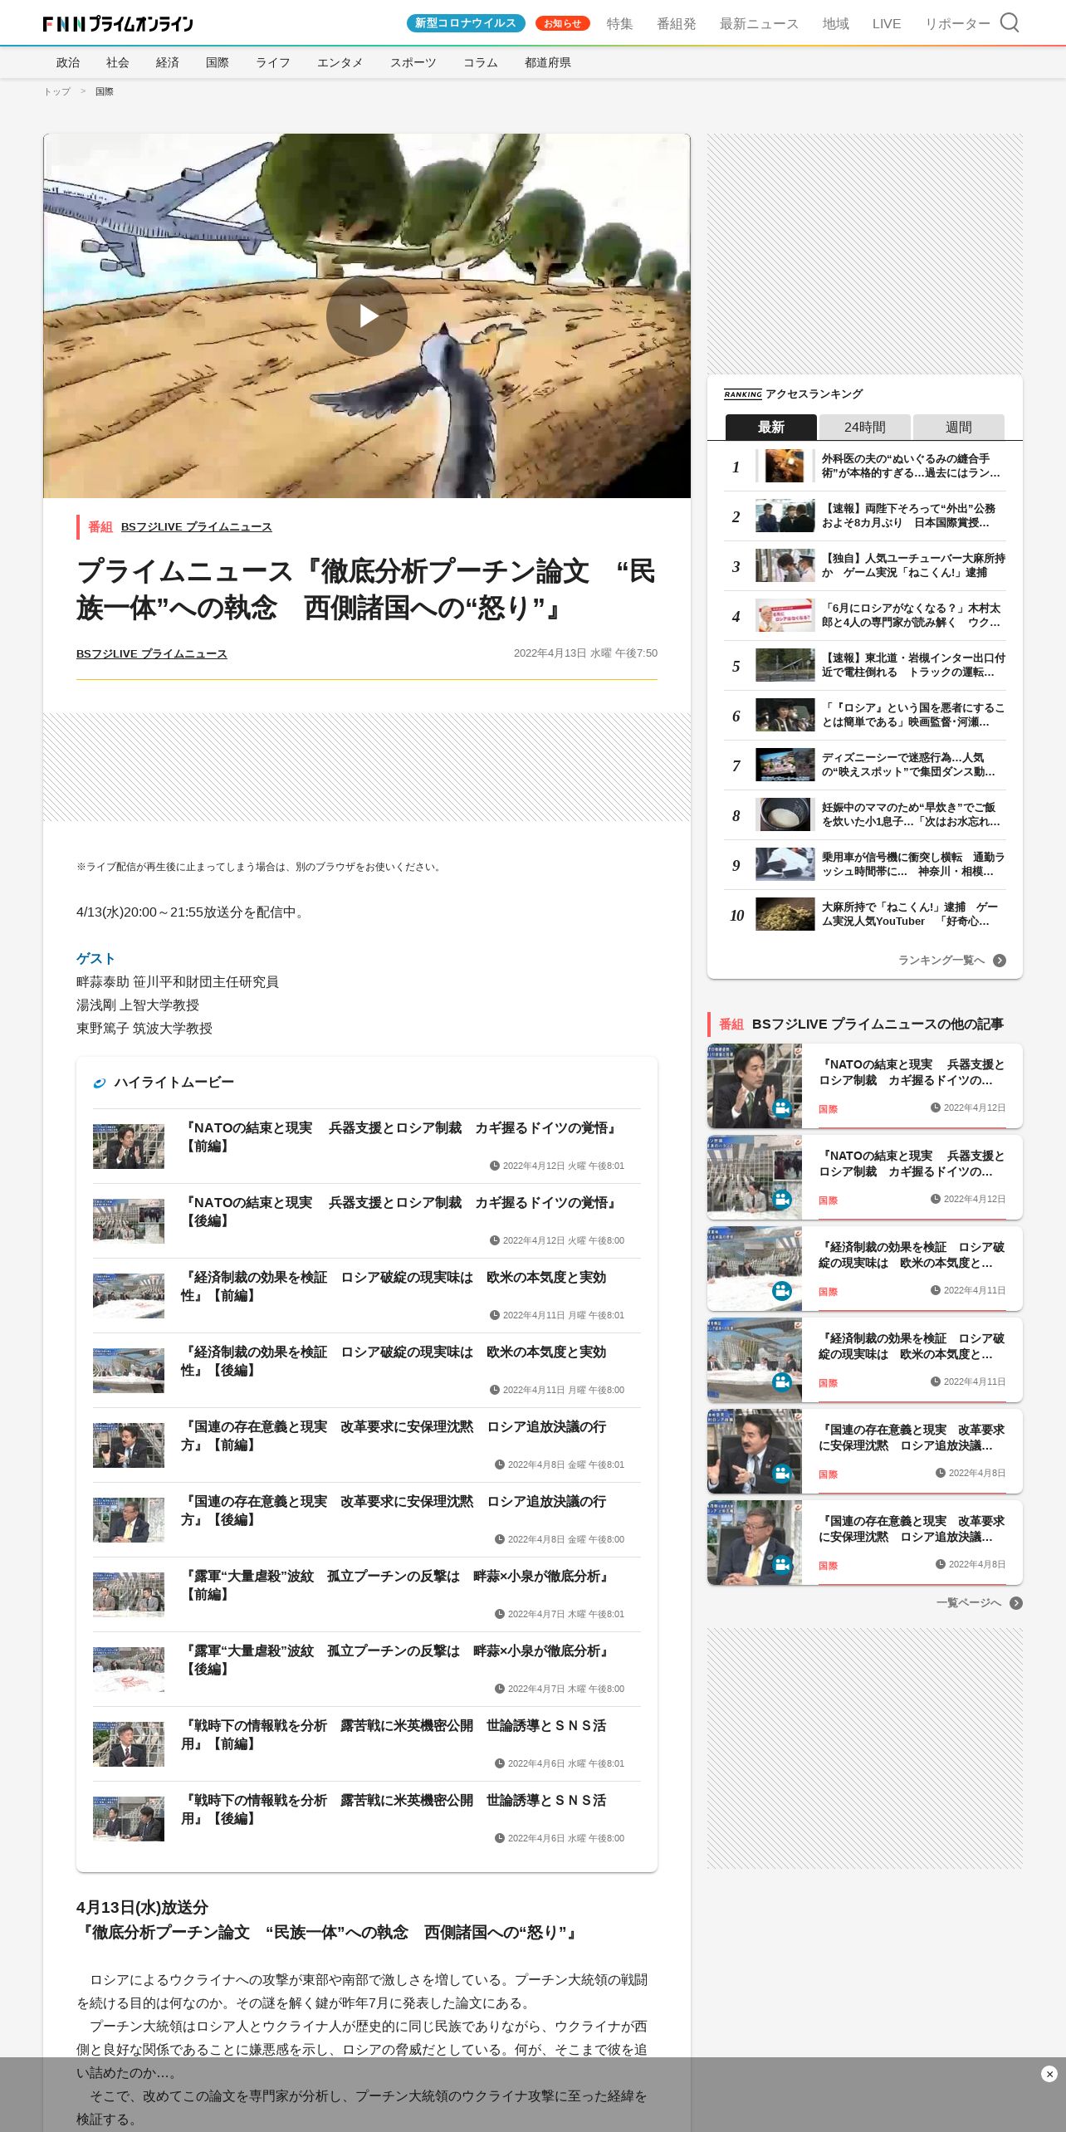Open highlight NATOの結束と現実【後編】
Image resolution: width=1066 pixels, height=2132 pixels.
click(367, 1220)
